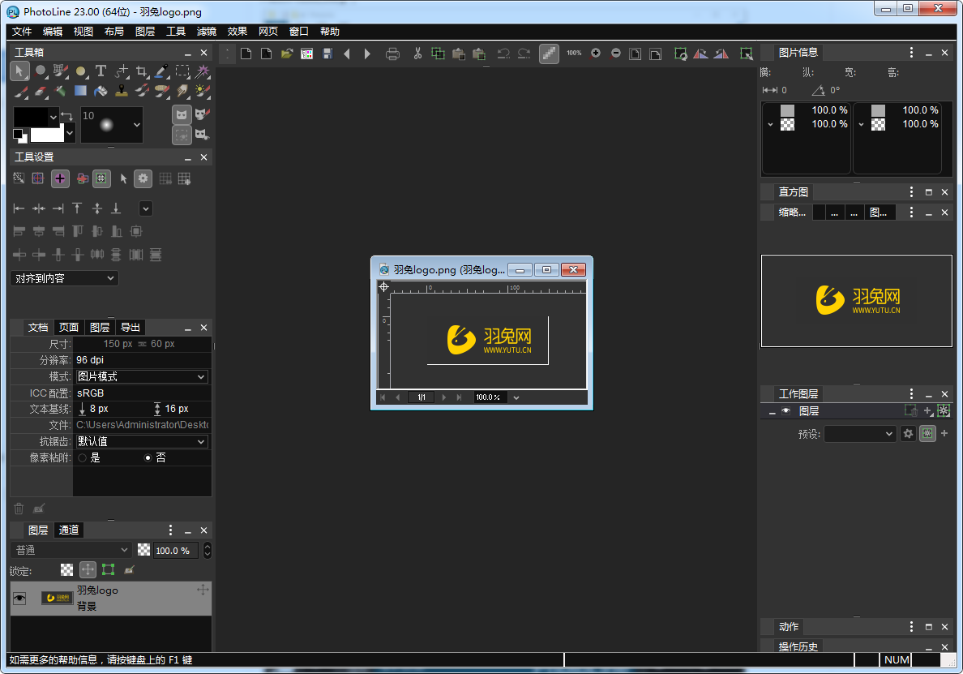
Task: Open the brush preset dropdown
Action: (x=136, y=125)
